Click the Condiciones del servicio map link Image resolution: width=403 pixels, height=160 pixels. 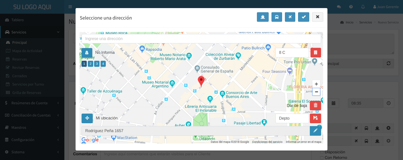(x=267, y=142)
